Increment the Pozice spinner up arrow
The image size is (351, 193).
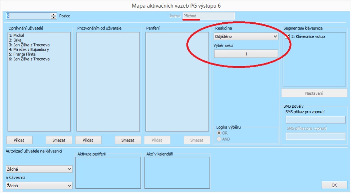coord(54,14)
